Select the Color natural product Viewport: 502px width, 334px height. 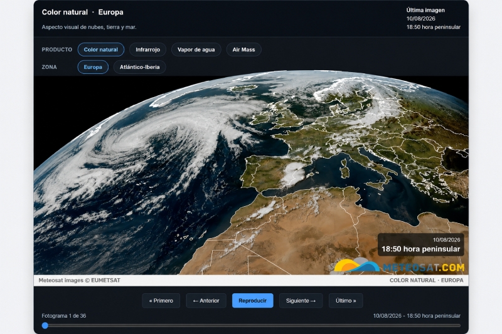tap(101, 50)
